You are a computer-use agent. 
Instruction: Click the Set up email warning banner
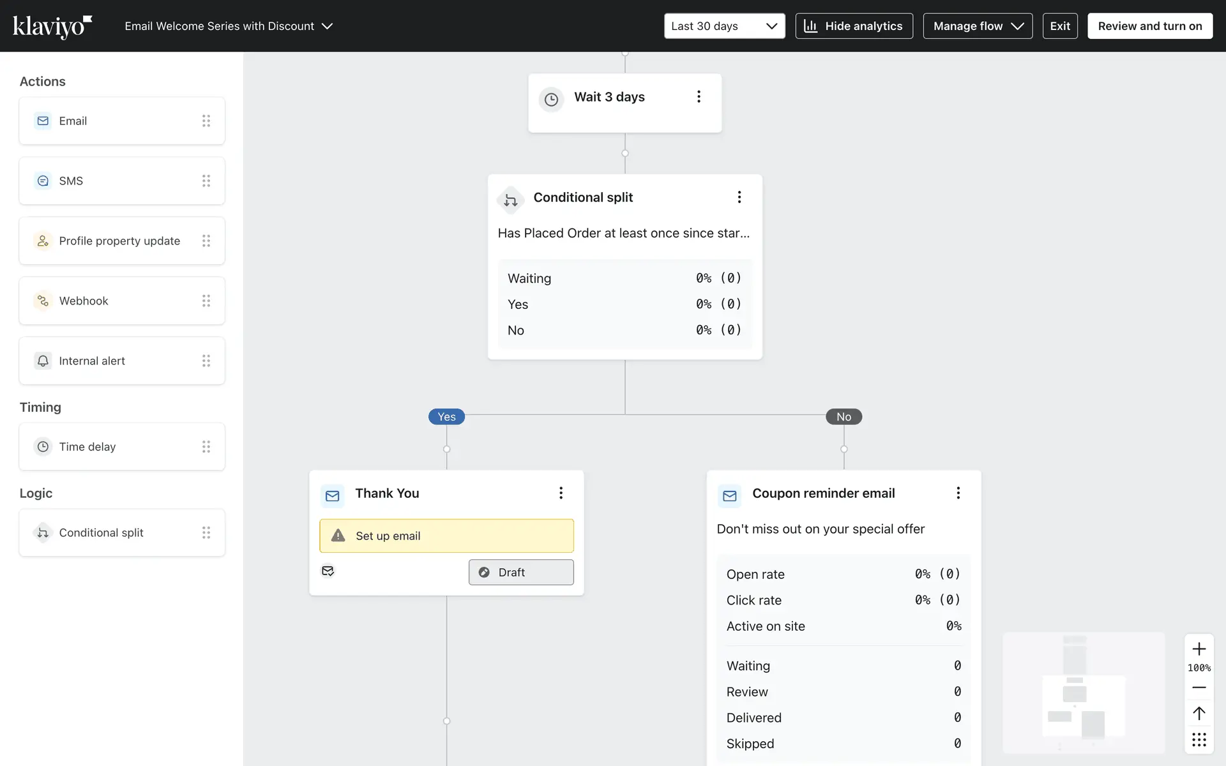446,536
